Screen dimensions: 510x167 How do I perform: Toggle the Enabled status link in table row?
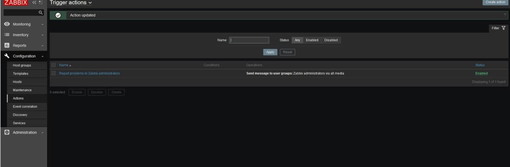point(481,73)
